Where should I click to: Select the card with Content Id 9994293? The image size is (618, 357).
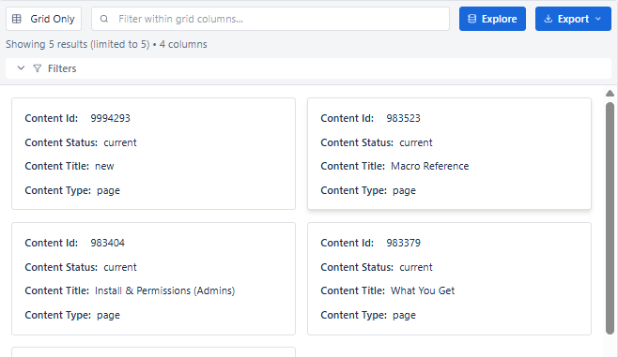coord(153,154)
